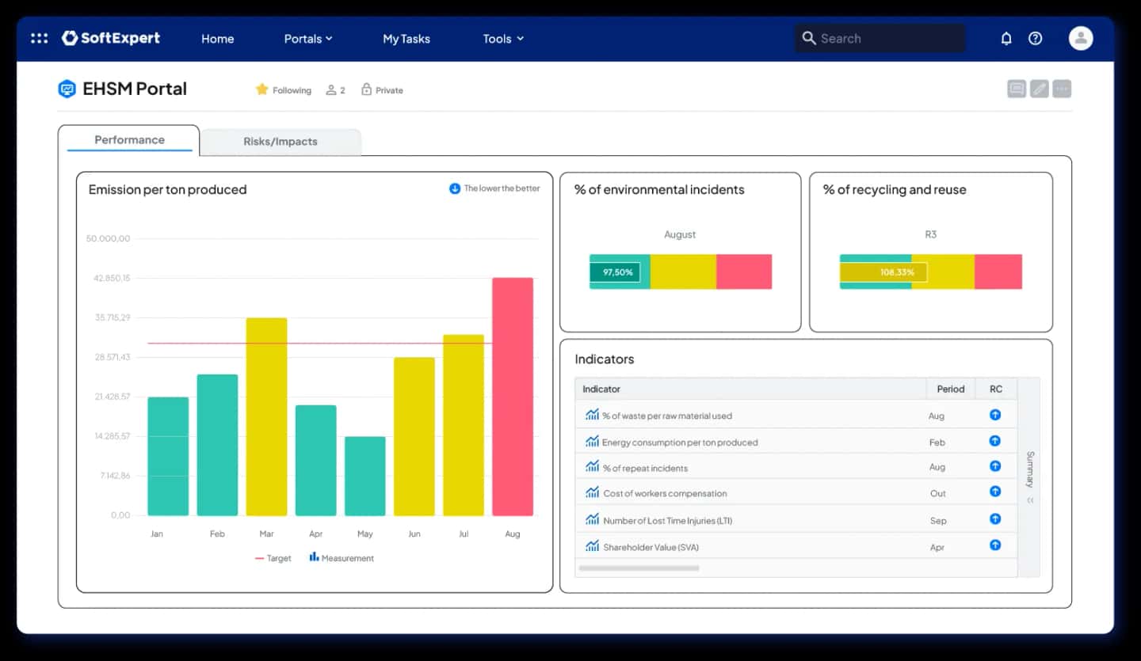Screen dimensions: 1141x661
Task: Open the % of repeat incidents indicator
Action: point(645,468)
